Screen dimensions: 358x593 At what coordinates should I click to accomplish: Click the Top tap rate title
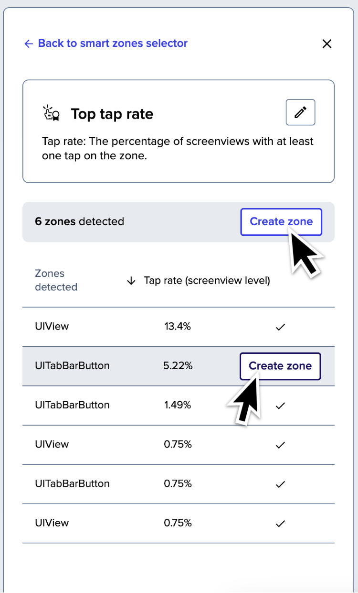click(x=112, y=114)
